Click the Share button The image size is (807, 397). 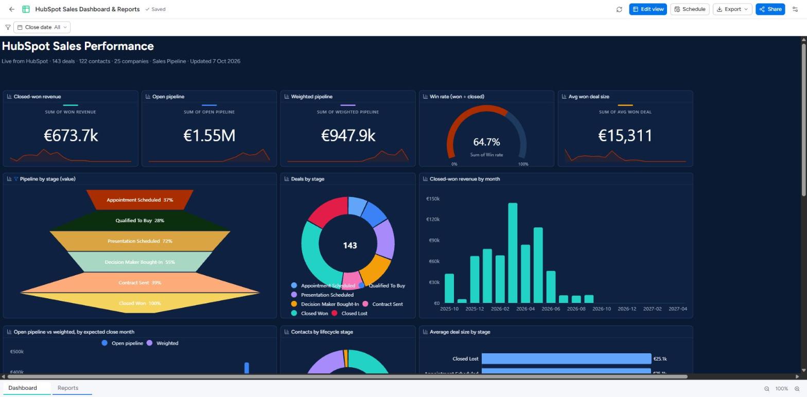(x=770, y=9)
